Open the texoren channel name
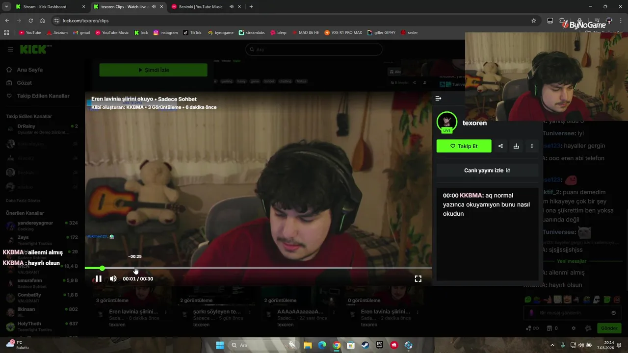 [474, 123]
